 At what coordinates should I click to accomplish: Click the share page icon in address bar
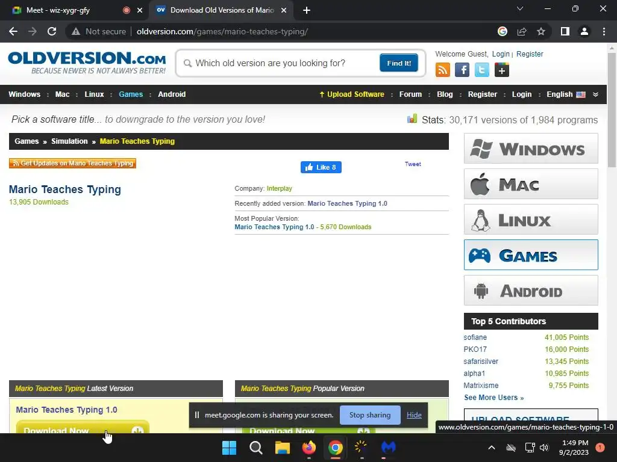coord(522,31)
